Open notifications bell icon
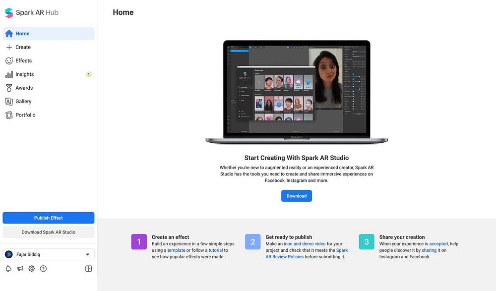 [x=8, y=269]
